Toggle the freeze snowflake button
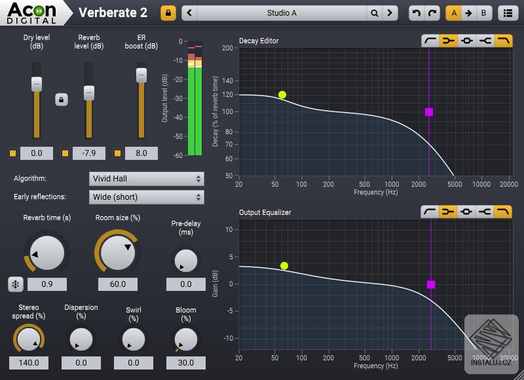This screenshot has height=380, width=524. [x=15, y=284]
